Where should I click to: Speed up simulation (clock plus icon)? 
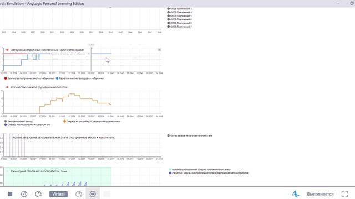pos(79,194)
